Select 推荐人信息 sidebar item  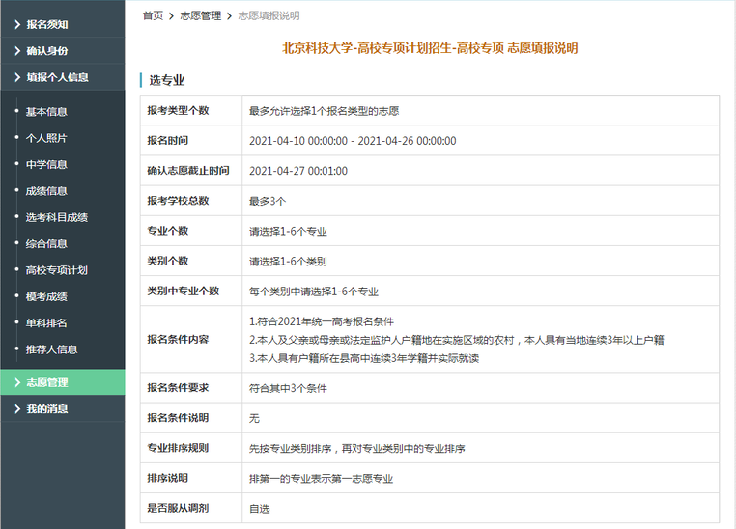[x=51, y=349]
